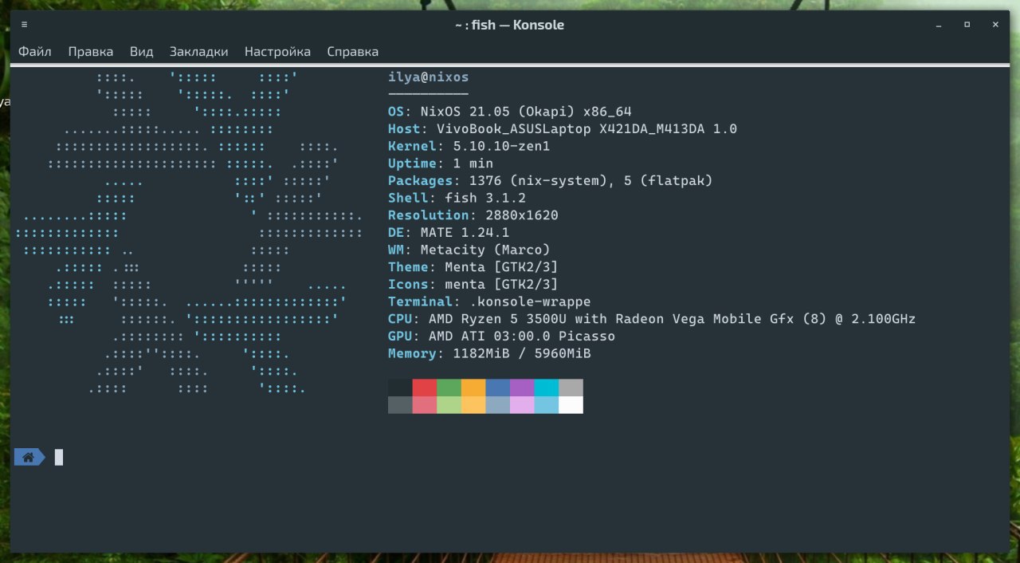Click the NixOS ASCII art logo
Screen dimensions: 1020x563
(x=189, y=233)
